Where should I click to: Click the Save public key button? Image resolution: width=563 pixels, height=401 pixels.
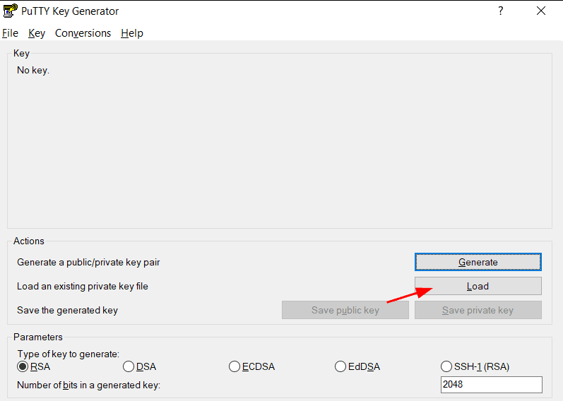click(x=345, y=310)
